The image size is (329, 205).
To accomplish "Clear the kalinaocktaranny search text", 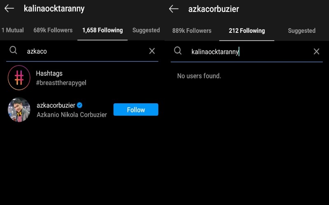I will pos(316,51).
